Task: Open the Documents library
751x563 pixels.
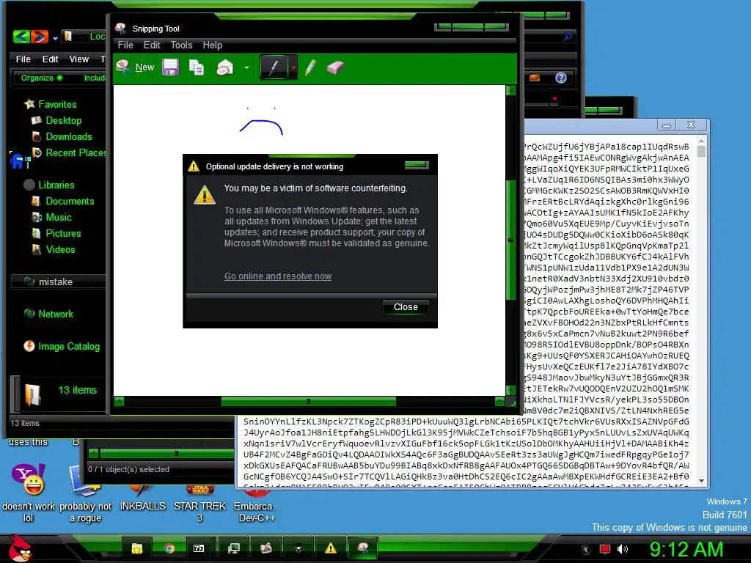Action: (63, 201)
